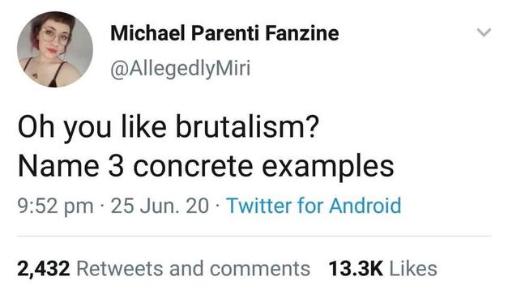The height and width of the screenshot is (298, 508).
Task: Click the word 'comments' in stats row
Action: pos(260,270)
